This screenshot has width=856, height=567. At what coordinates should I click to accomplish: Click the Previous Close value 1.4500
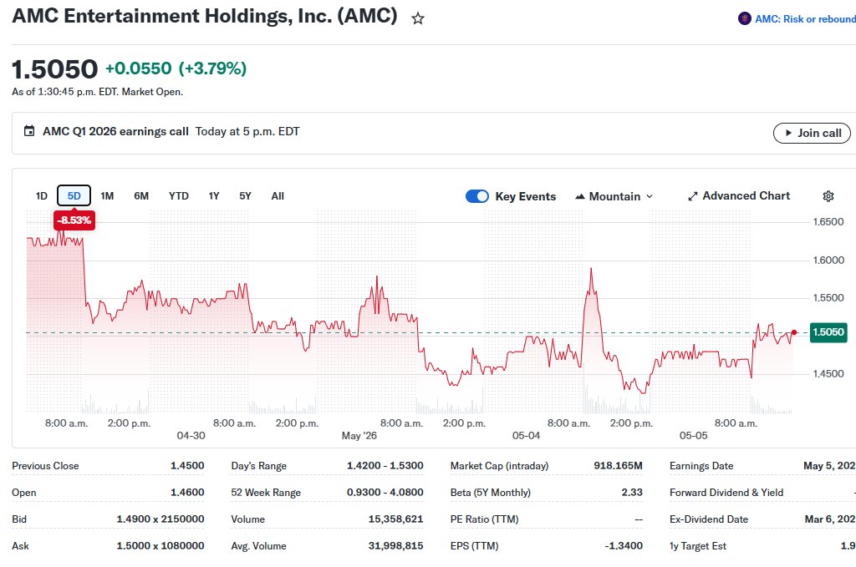coord(187,466)
